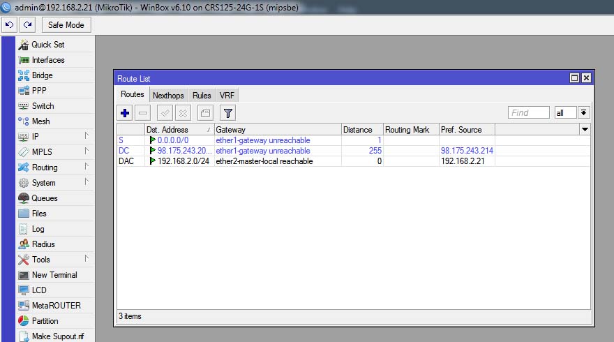Click the '3 items' status text
The width and height of the screenshot is (614, 342).
[130, 316]
